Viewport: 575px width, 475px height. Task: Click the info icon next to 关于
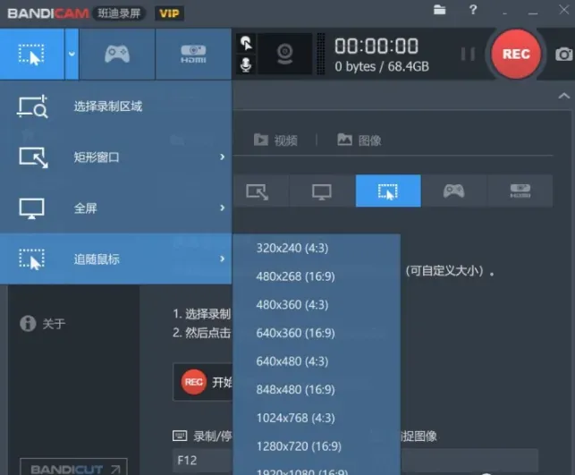(x=28, y=324)
